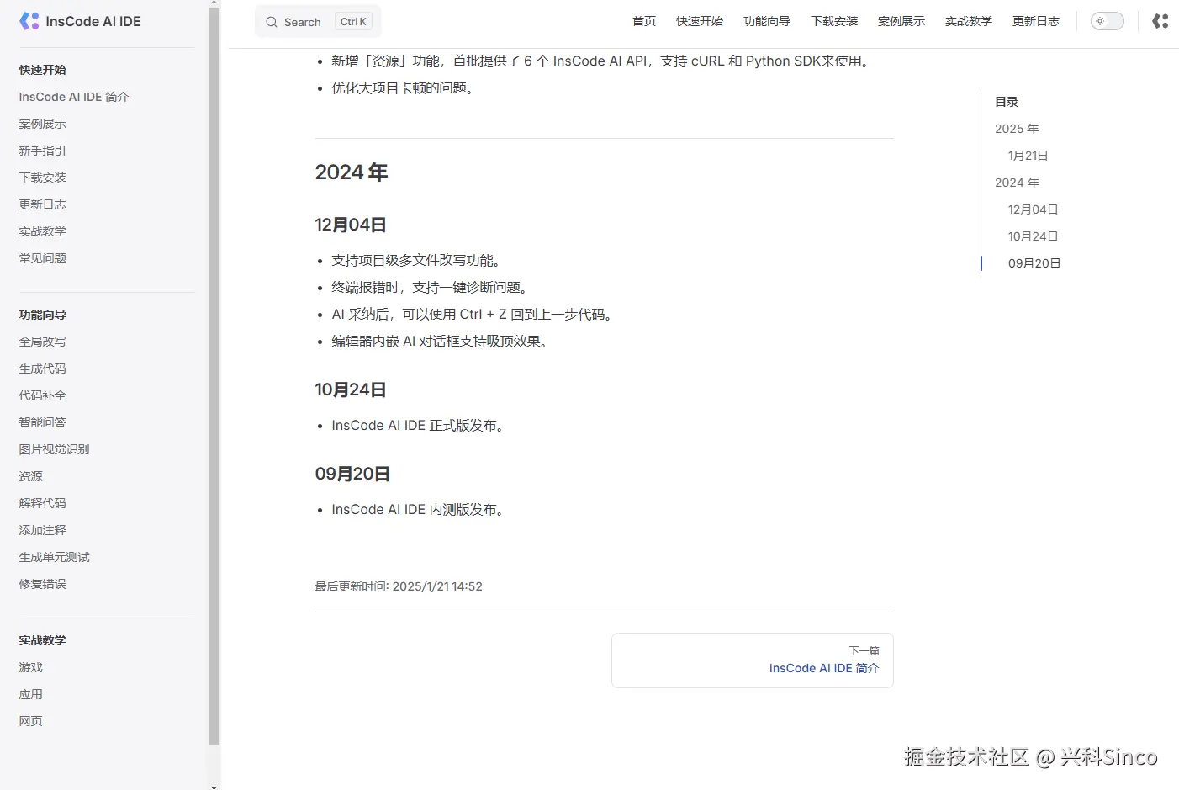Open the 首页 navigation item
This screenshot has width=1179, height=790.
tap(643, 21)
